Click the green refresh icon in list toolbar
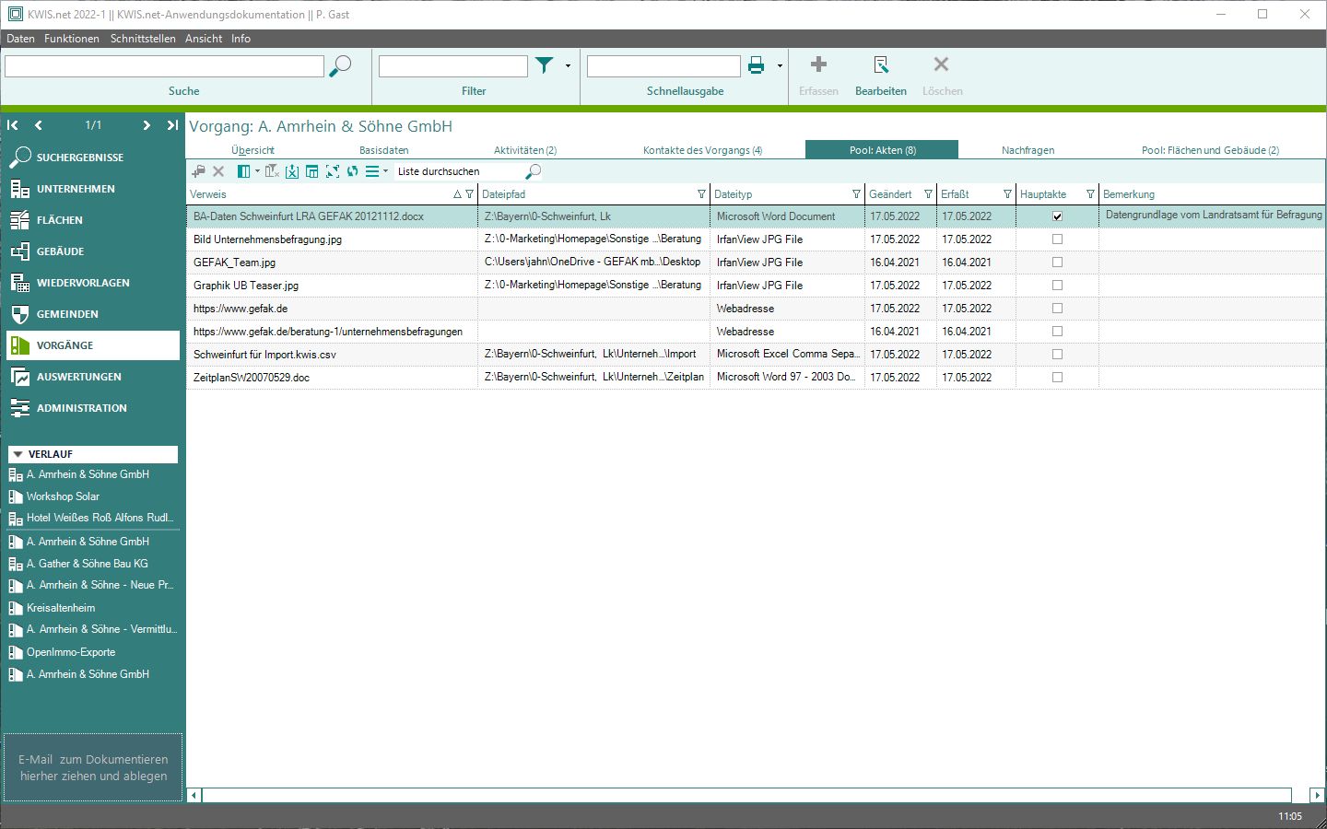This screenshot has width=1327, height=829. click(x=352, y=171)
